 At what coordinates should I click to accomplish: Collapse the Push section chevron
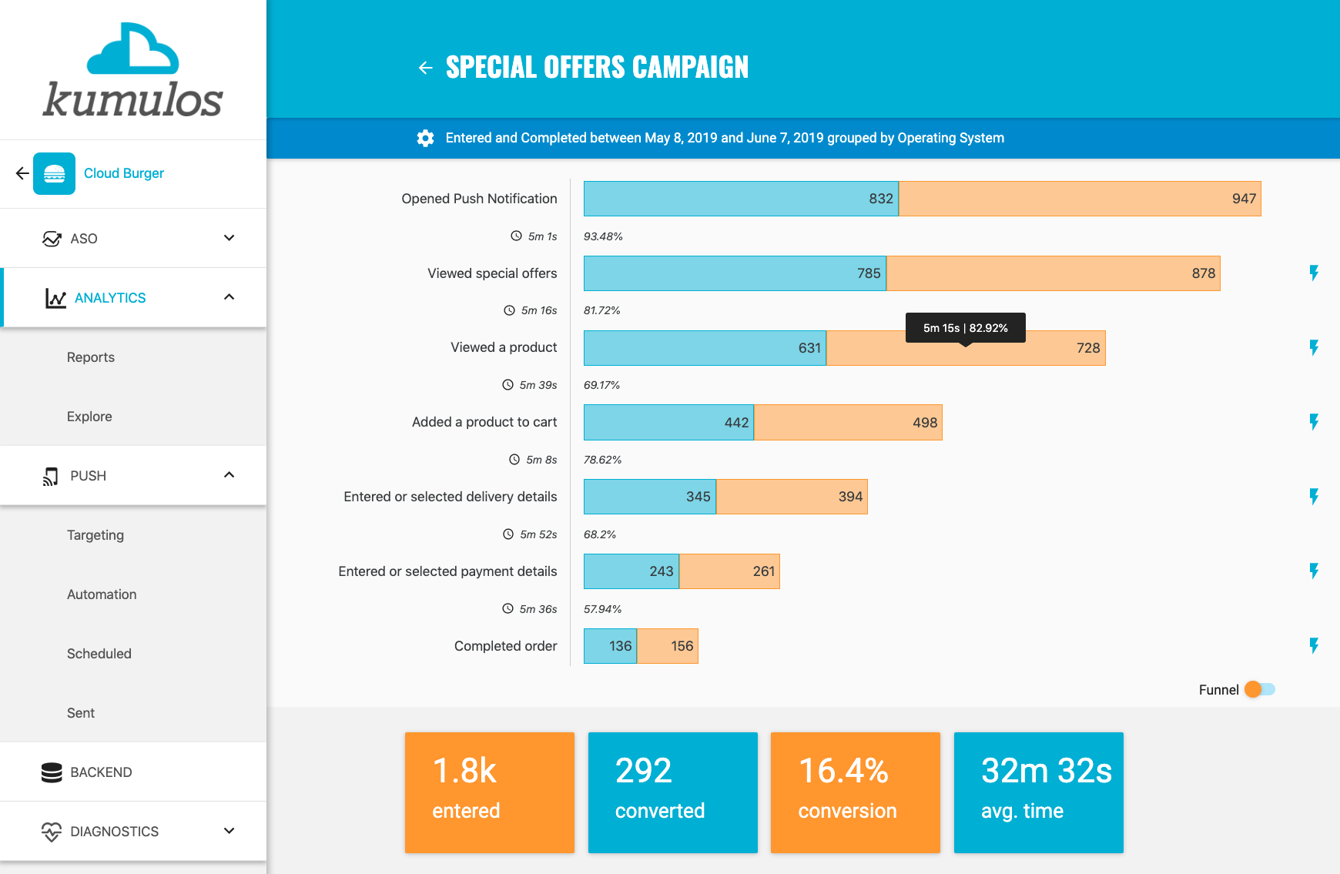229,475
